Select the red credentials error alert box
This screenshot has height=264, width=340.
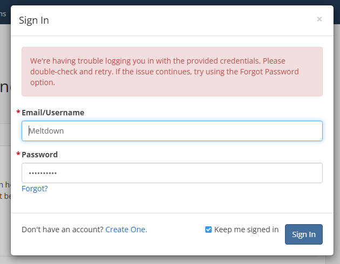tap(172, 72)
